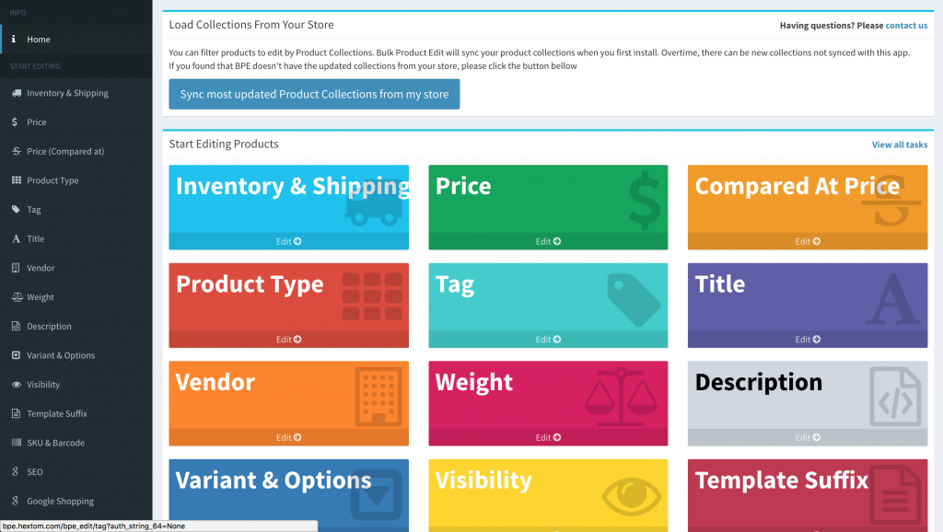Open Variant & Options from sidebar menu
The width and height of the screenshot is (943, 532).
pyautogui.click(x=76, y=355)
